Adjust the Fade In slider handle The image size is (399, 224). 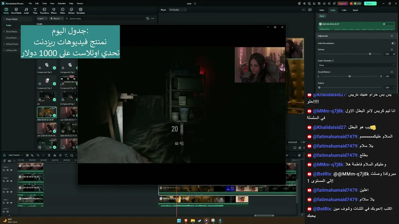point(319,88)
